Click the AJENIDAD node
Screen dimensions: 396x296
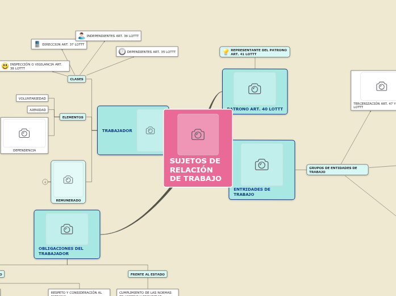(38, 110)
